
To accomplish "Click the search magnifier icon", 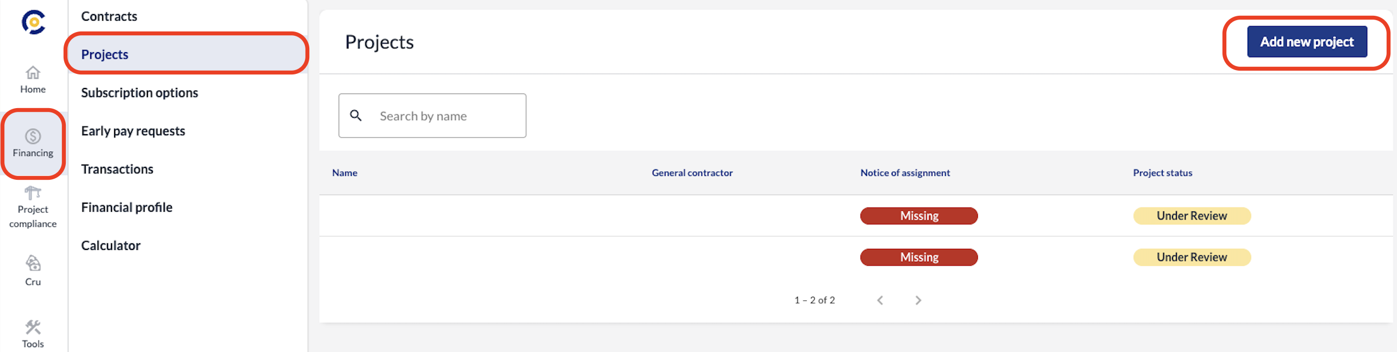I will click(356, 116).
